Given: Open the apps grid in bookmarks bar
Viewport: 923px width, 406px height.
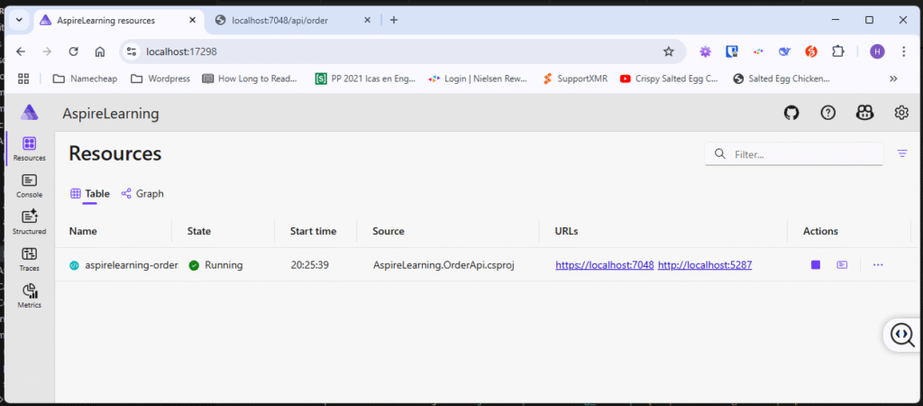Looking at the screenshot, I should pyautogui.click(x=23, y=78).
